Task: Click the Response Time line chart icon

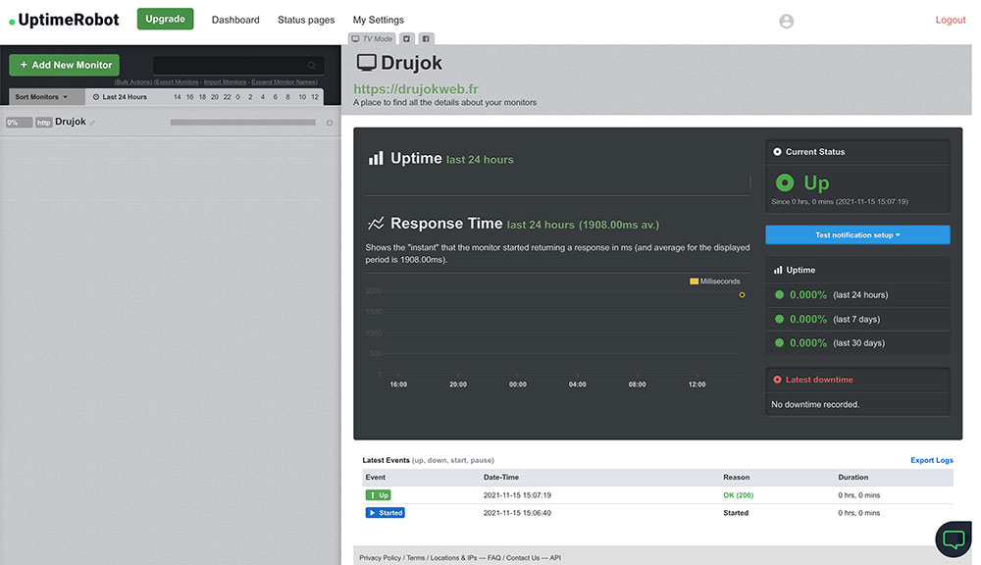Action: click(x=376, y=224)
